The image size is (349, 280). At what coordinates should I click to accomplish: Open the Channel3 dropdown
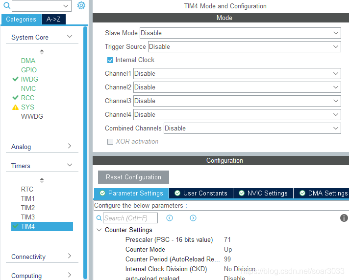point(237,101)
